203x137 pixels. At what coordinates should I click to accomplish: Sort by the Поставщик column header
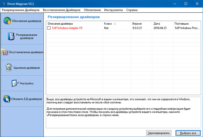tap(182, 24)
